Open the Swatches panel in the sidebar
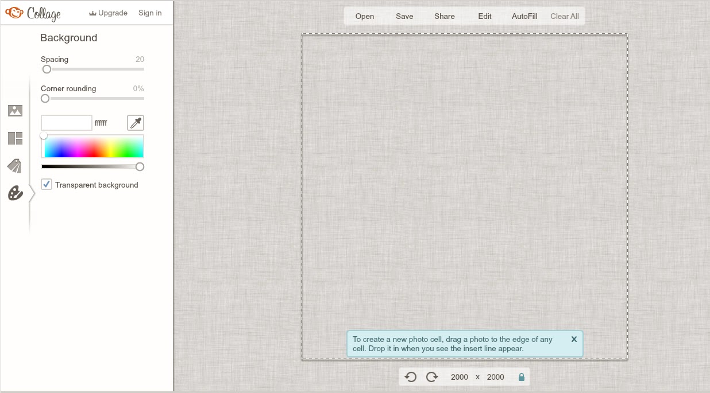Viewport: 710px width, 393px height. (x=14, y=165)
